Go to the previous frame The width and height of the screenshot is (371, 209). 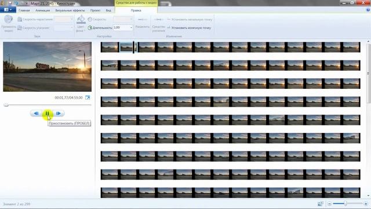coord(36,113)
